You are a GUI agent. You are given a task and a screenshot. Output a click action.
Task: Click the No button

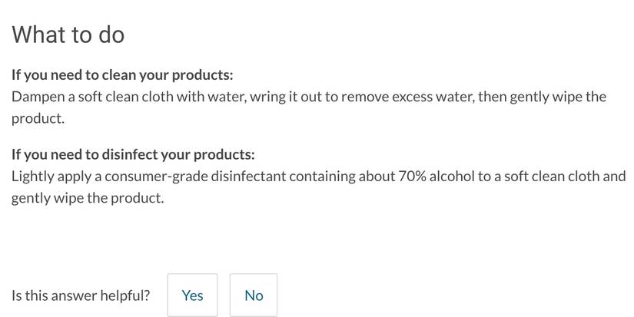pos(254,296)
